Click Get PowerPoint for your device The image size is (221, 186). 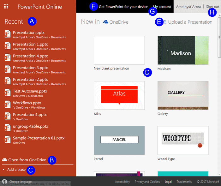123,7
